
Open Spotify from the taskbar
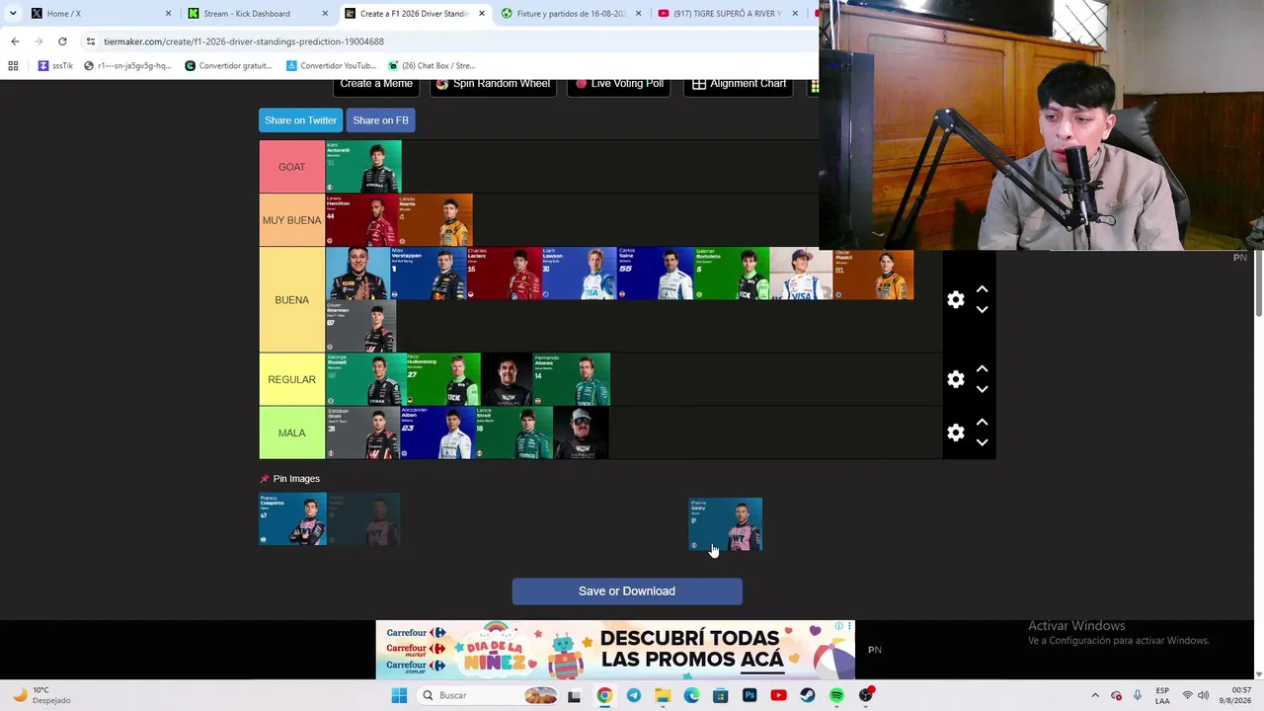coord(836,695)
